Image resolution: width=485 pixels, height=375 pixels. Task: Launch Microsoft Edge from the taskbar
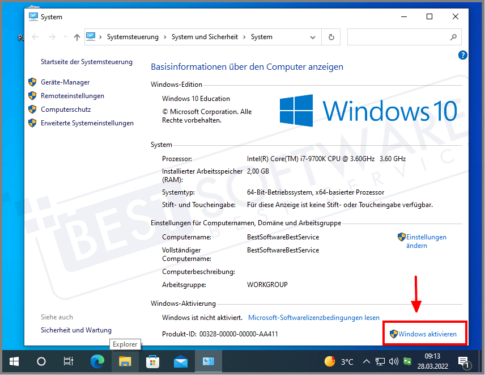(x=96, y=361)
